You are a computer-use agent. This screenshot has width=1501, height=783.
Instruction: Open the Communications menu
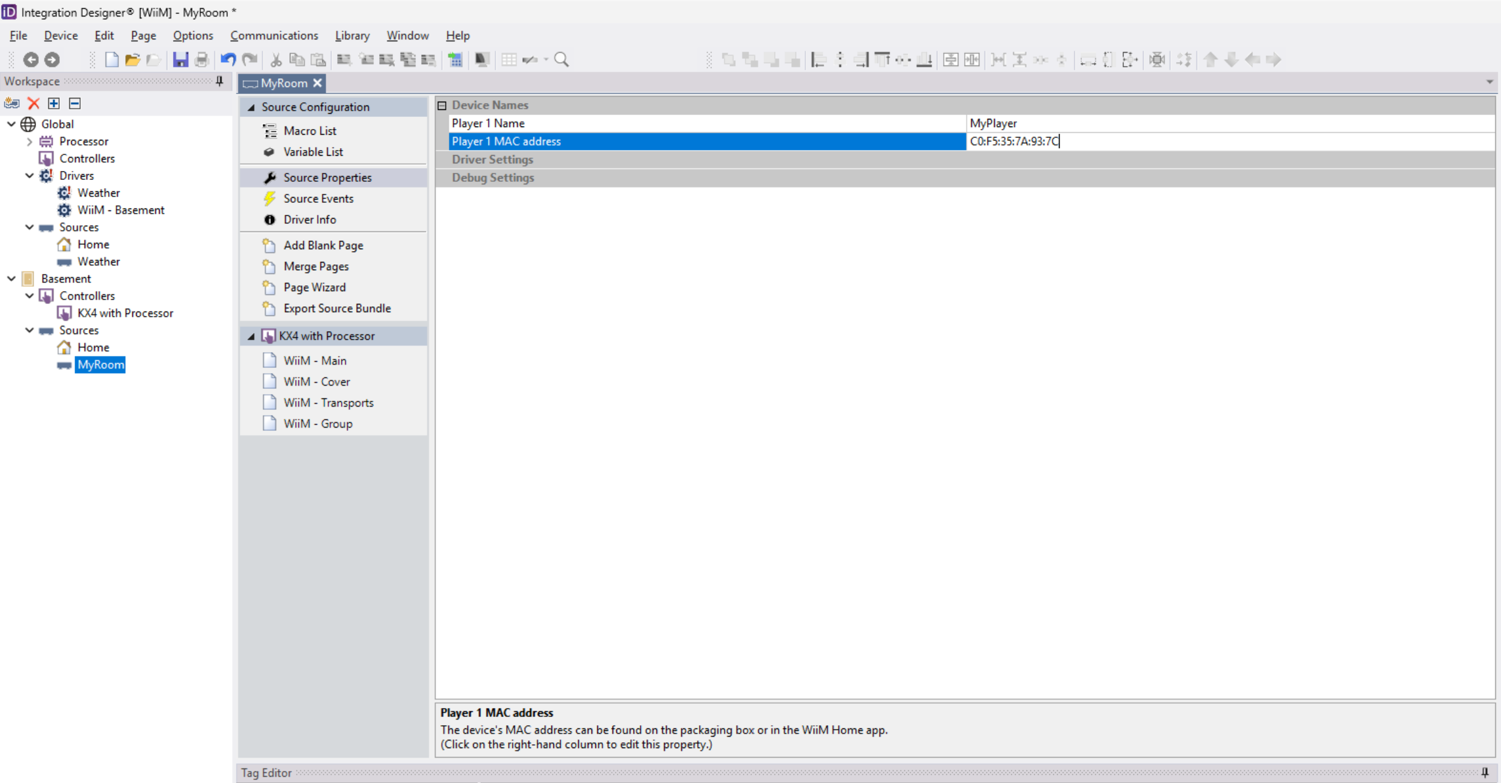tap(273, 36)
